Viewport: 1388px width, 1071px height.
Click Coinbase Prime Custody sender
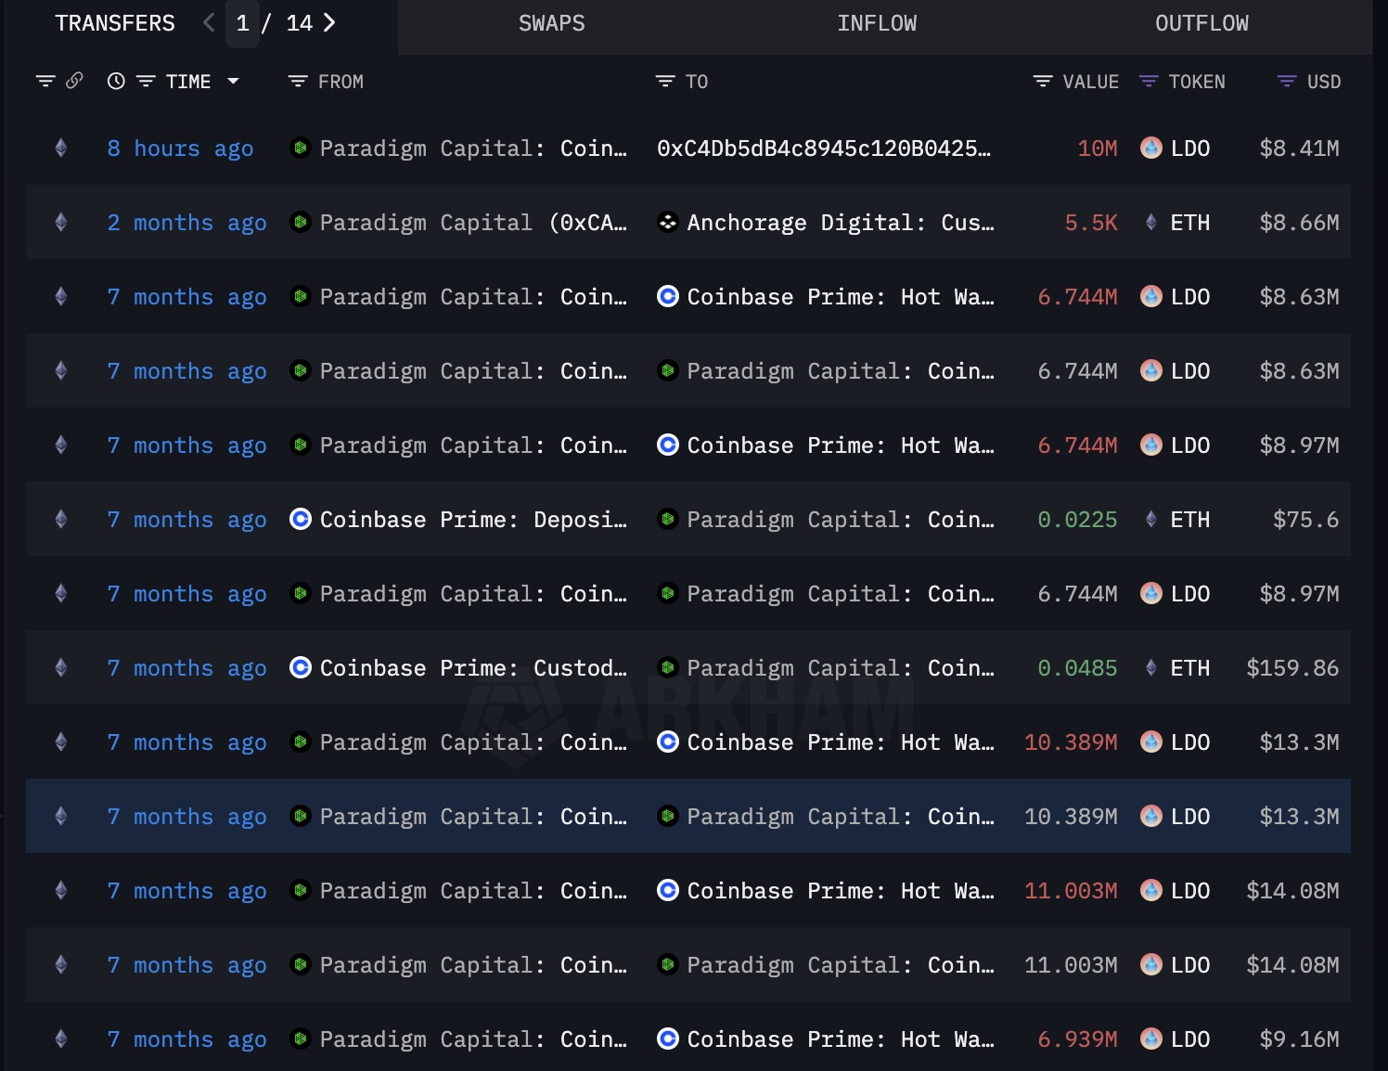[x=473, y=668]
